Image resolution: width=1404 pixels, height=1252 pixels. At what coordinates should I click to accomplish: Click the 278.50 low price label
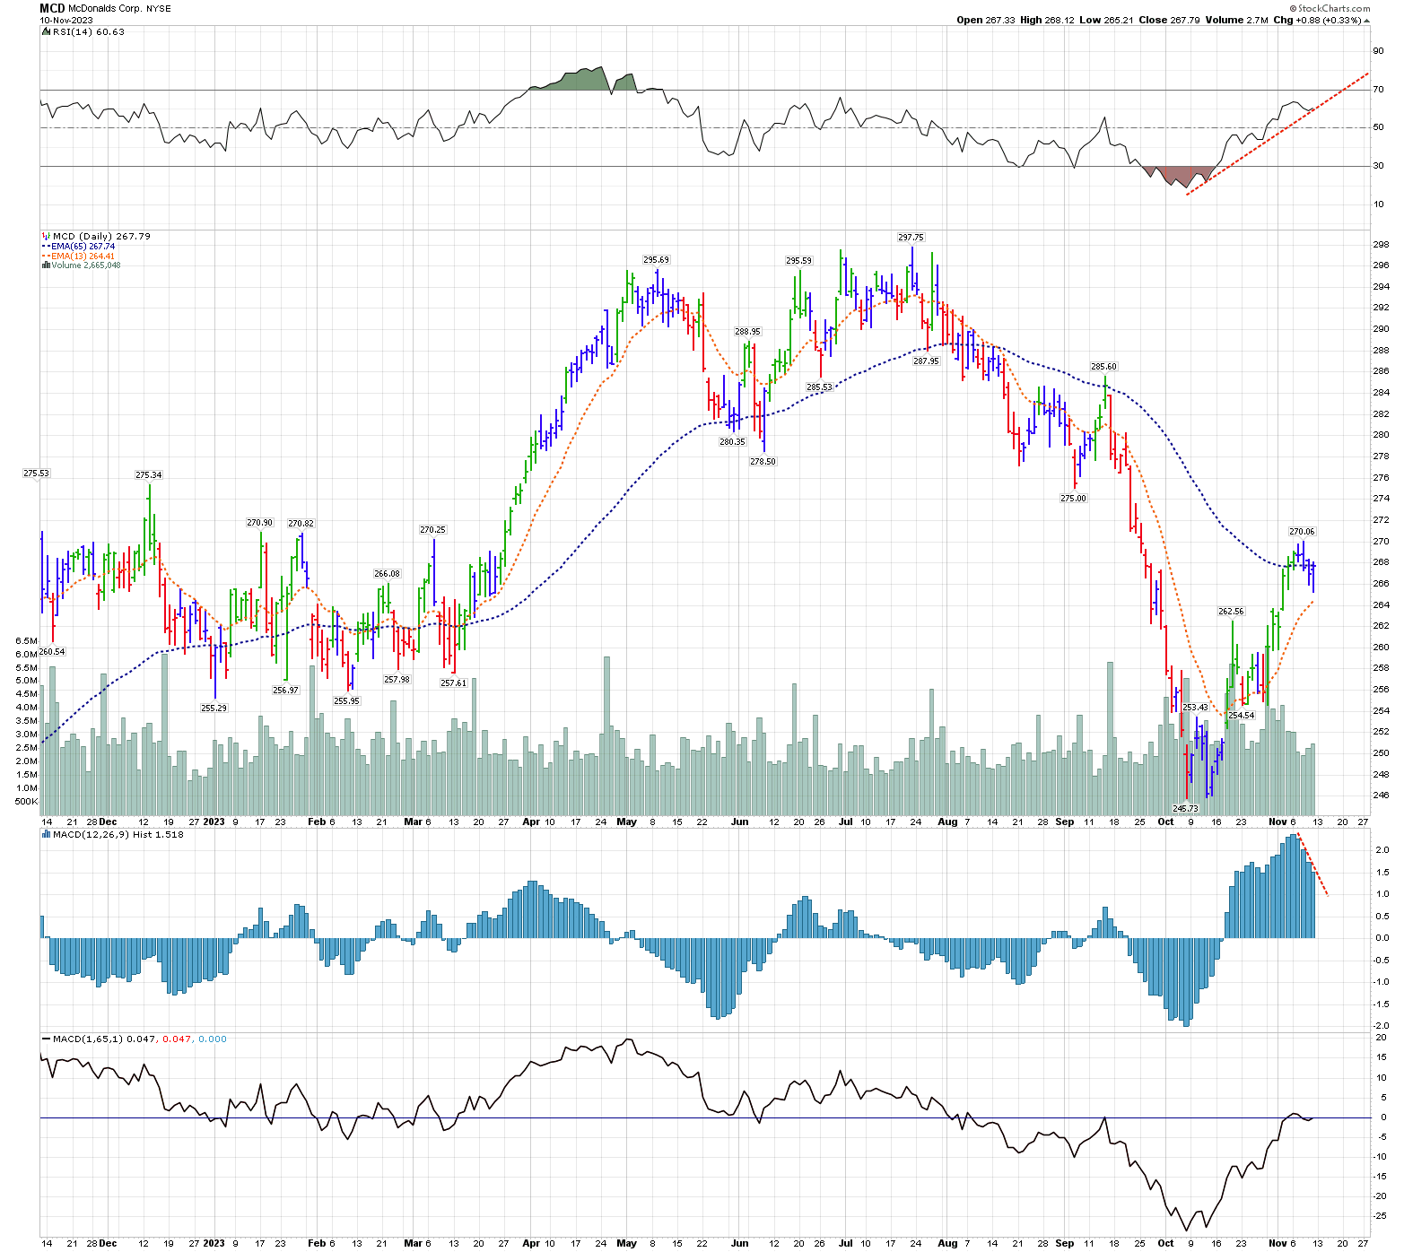point(763,462)
